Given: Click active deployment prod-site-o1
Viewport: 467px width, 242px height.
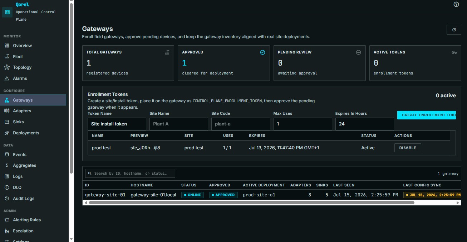Looking at the screenshot, I should (x=259, y=195).
